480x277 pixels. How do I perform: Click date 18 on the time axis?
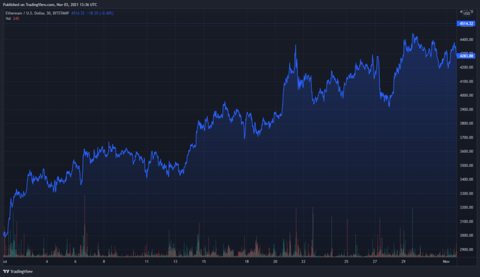247,262
